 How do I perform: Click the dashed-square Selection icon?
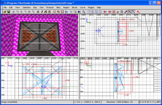coord(54,12)
